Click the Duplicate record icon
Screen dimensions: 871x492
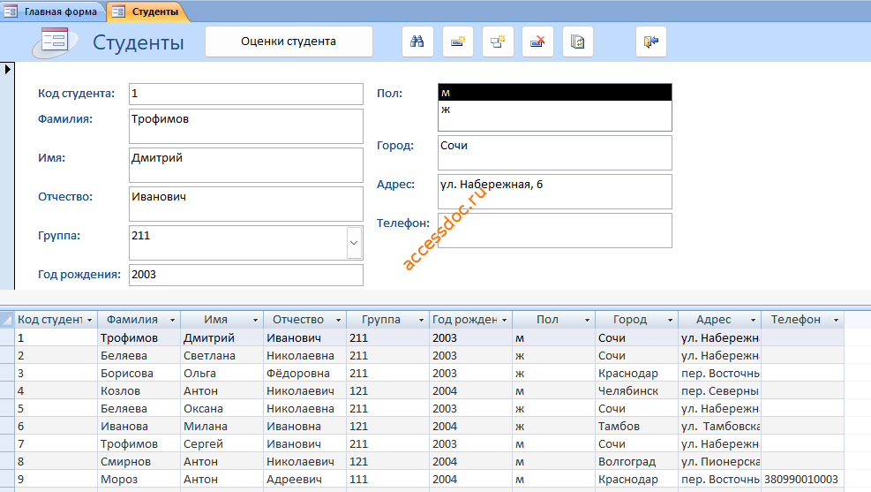(498, 42)
